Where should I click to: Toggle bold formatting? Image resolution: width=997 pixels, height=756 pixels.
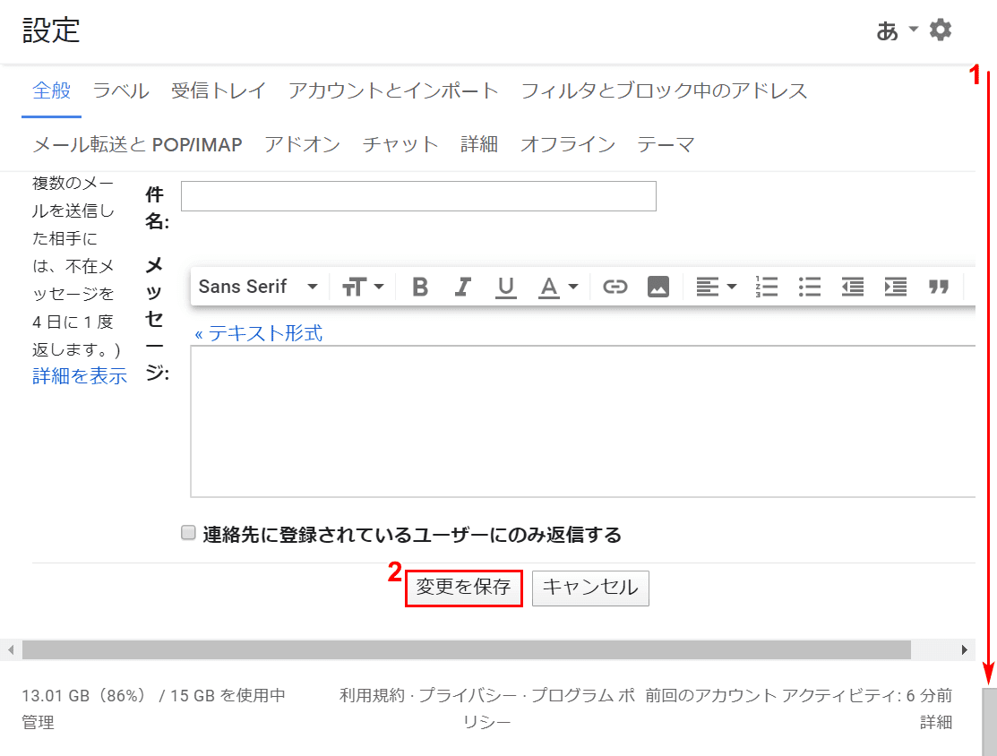420,287
